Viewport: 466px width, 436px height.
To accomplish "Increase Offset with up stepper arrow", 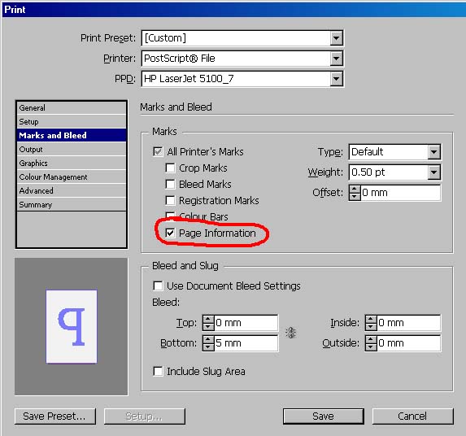I will click(355, 189).
